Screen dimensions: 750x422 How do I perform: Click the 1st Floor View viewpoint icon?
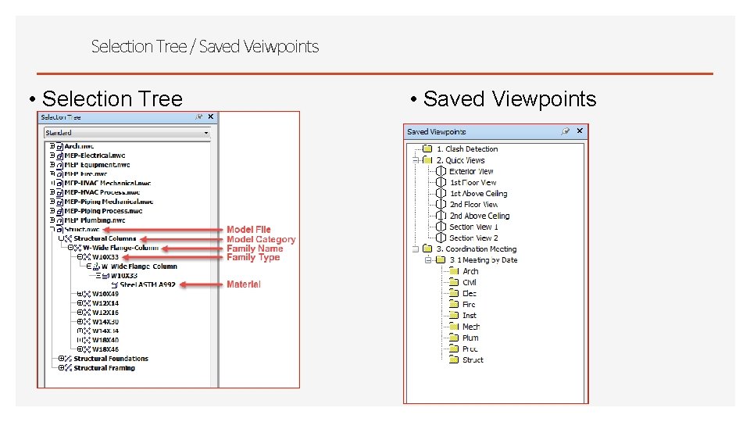point(441,182)
